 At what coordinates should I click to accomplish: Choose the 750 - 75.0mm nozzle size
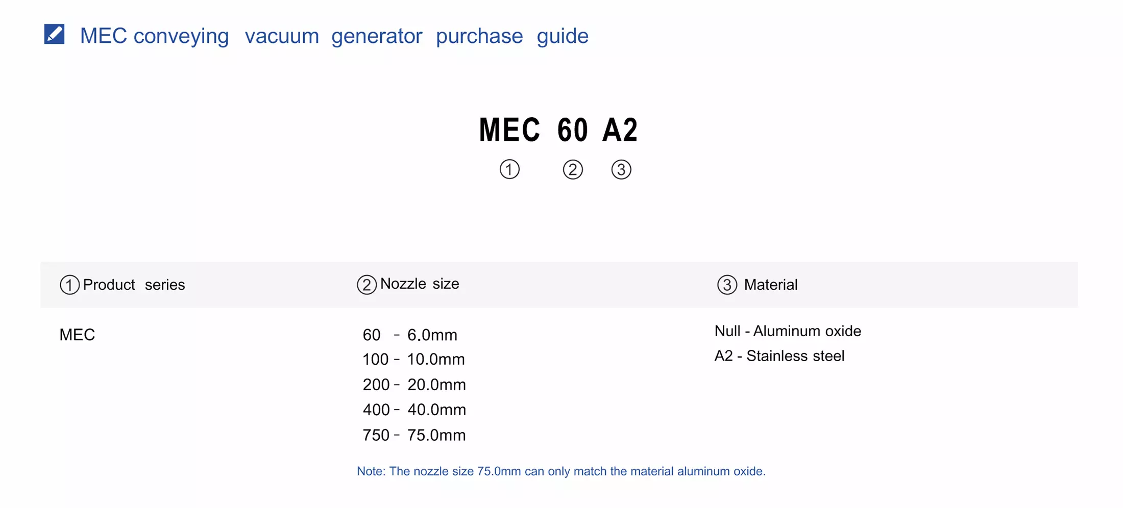414,435
